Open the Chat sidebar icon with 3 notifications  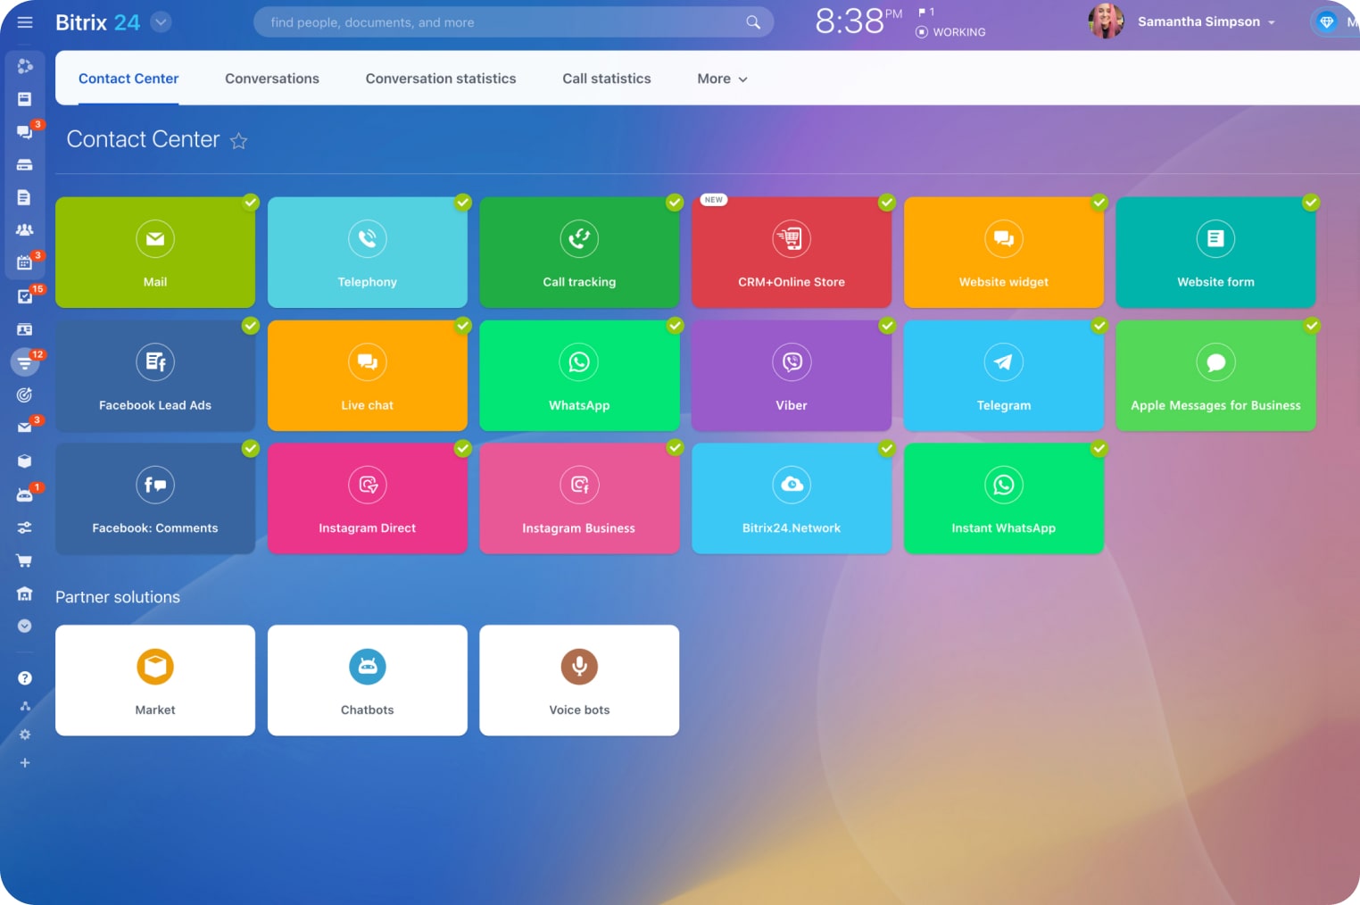click(25, 130)
